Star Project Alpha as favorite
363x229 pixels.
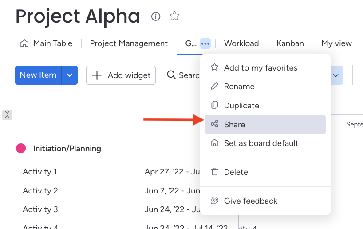pyautogui.click(x=175, y=16)
